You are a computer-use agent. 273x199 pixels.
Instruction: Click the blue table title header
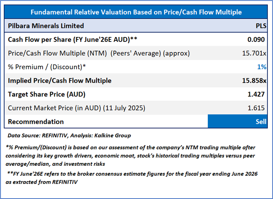136,12
